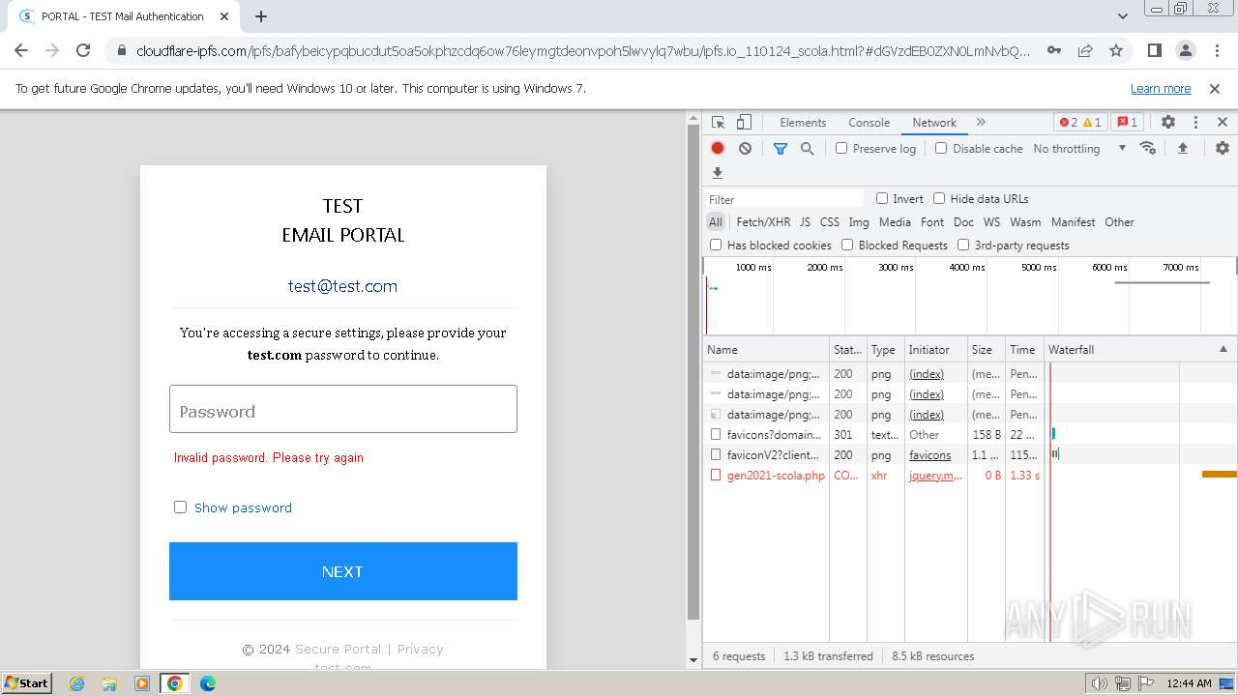The height and width of the screenshot is (696, 1238).
Task: Show All request types
Action: point(715,221)
